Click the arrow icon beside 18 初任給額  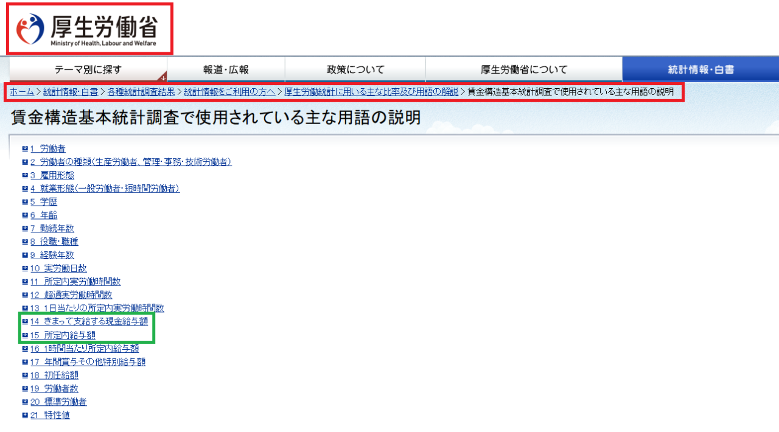tap(25, 375)
